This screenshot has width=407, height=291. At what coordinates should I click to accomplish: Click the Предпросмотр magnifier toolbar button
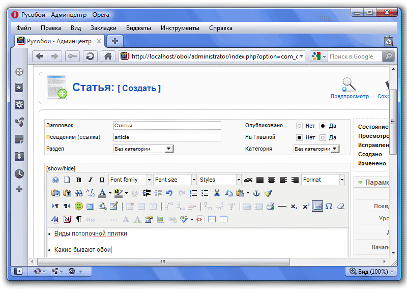(350, 88)
